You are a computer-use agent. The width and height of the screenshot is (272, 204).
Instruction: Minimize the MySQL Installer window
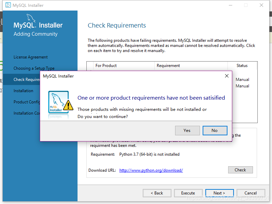pyautogui.click(x=231, y=5)
